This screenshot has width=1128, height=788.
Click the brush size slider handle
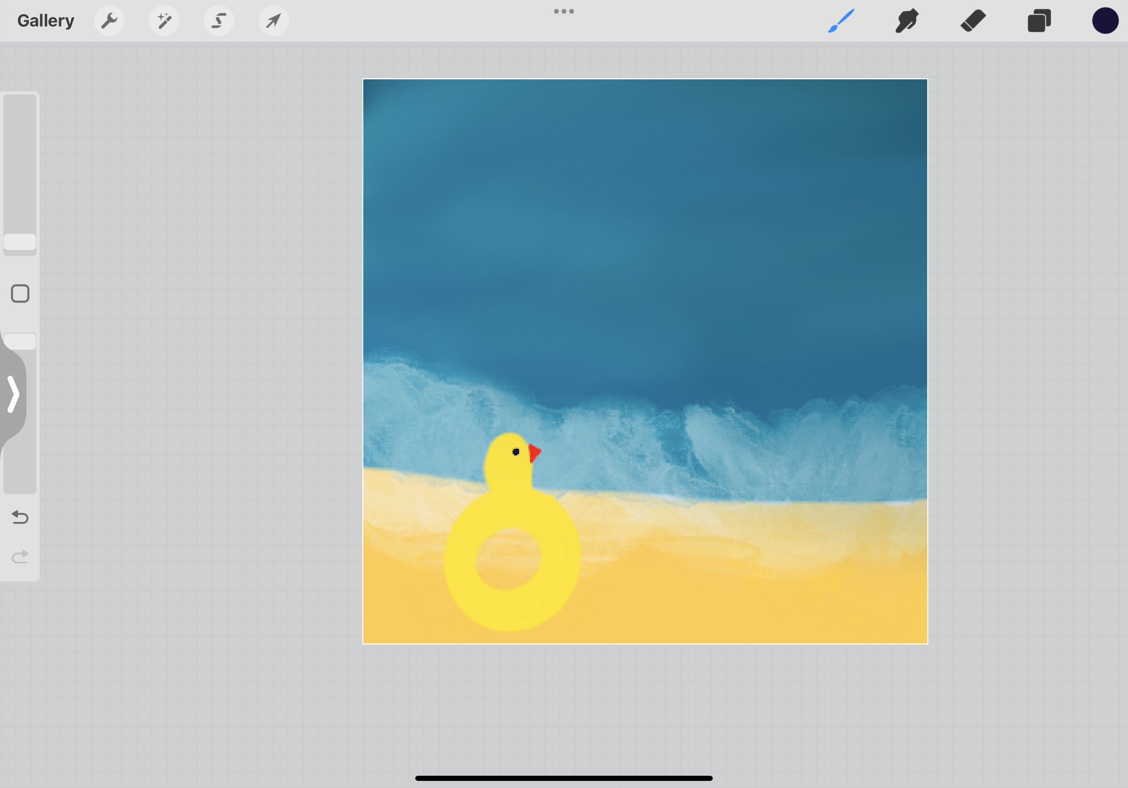pos(20,242)
